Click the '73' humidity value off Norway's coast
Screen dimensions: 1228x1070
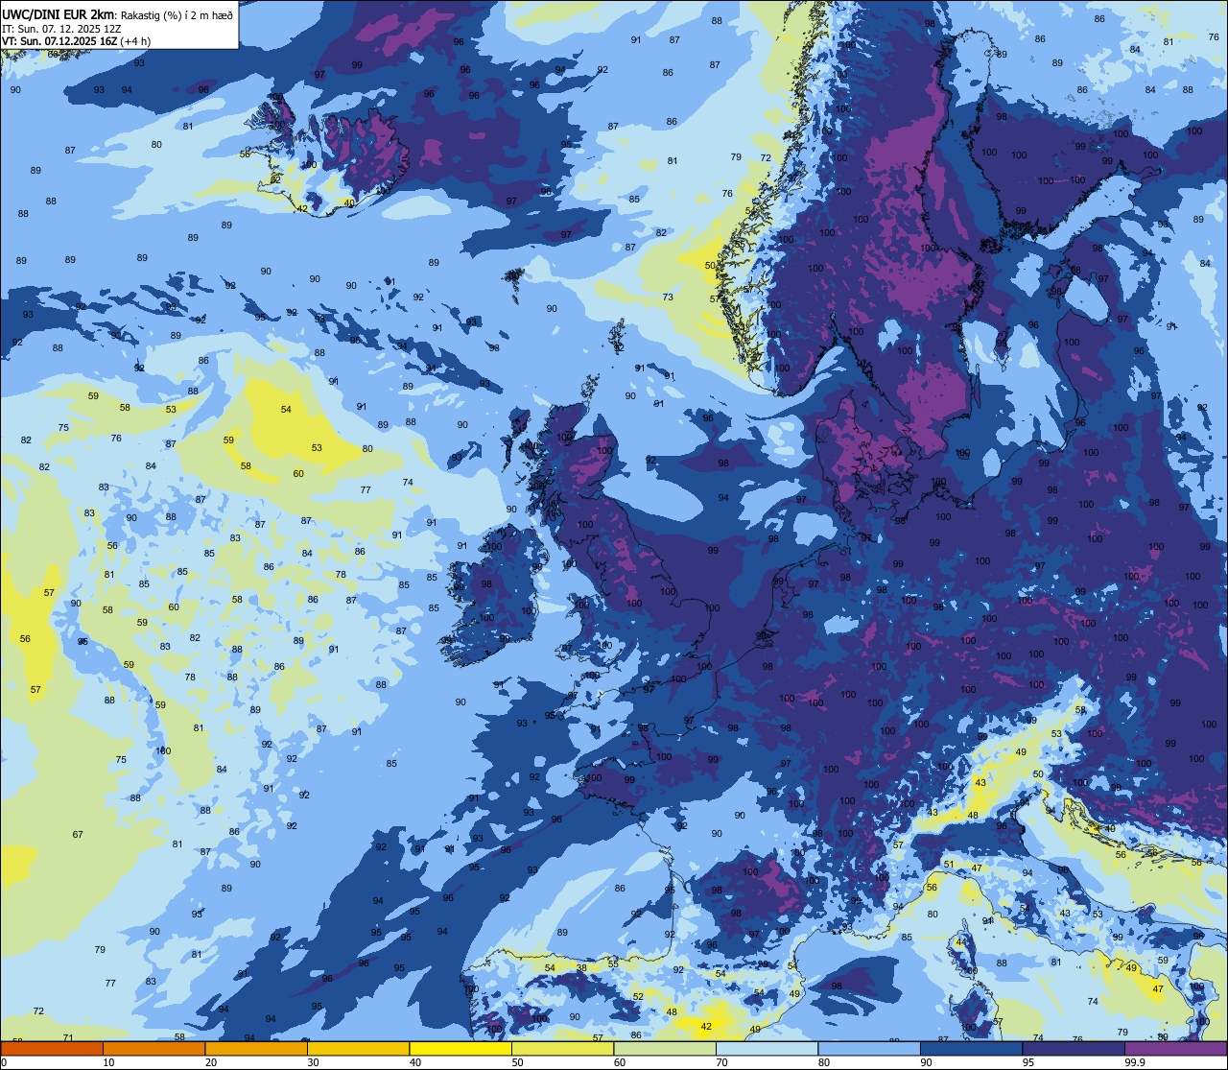(668, 297)
